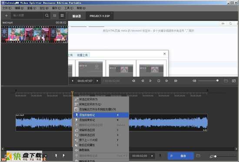The width and height of the screenshot is (239, 162).
Task: Select the 批量上传 tab in preview
Action: [82, 55]
